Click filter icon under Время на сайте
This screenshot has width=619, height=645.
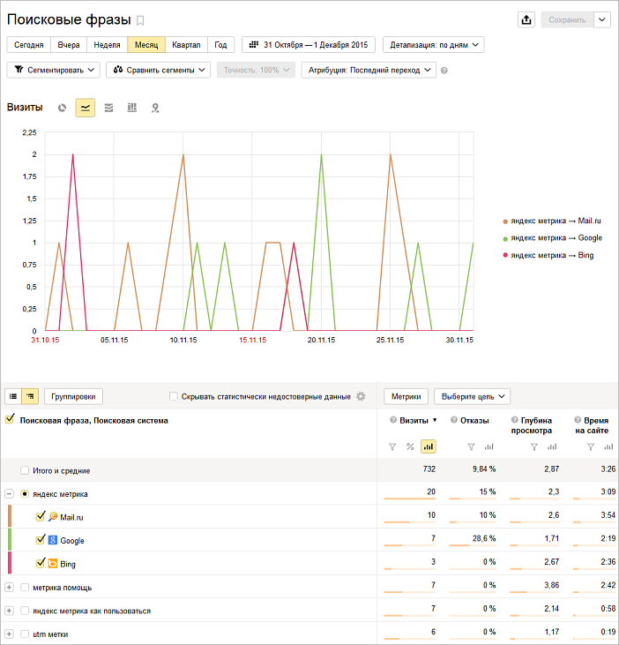591,446
